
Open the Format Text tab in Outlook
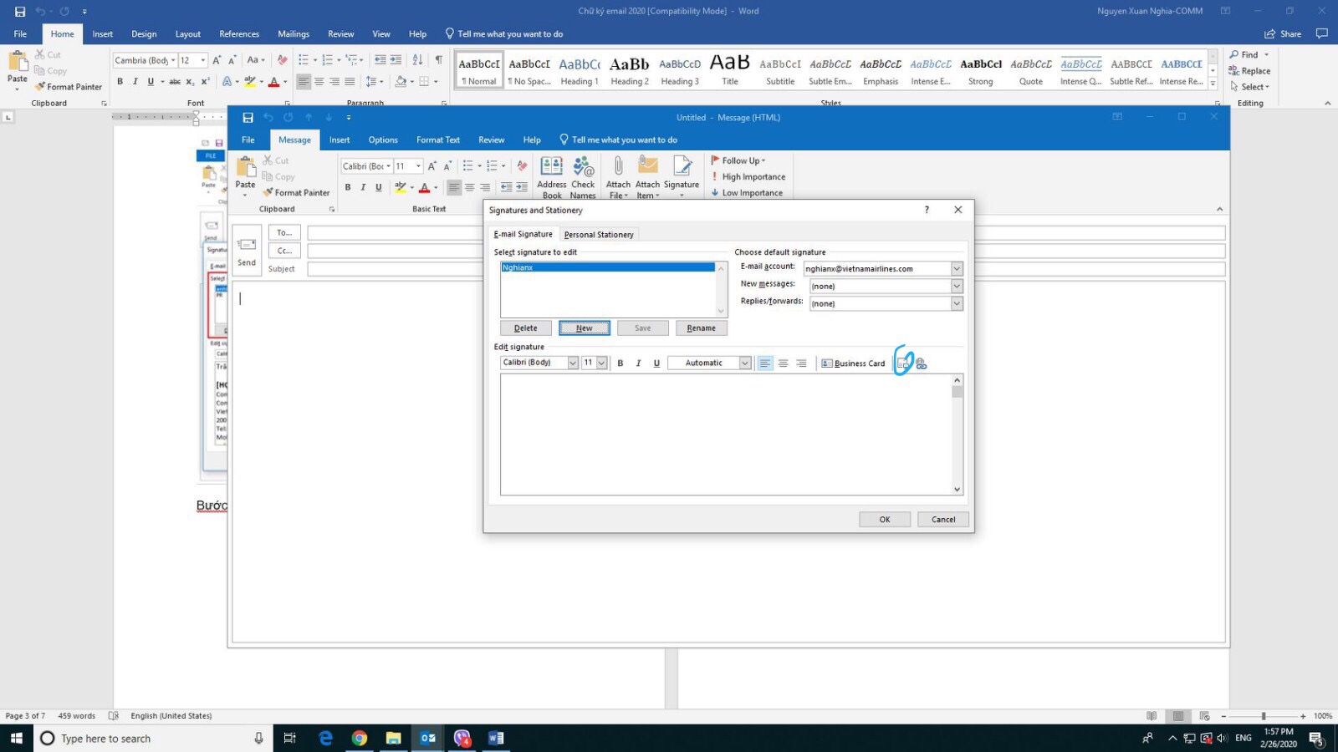(438, 140)
